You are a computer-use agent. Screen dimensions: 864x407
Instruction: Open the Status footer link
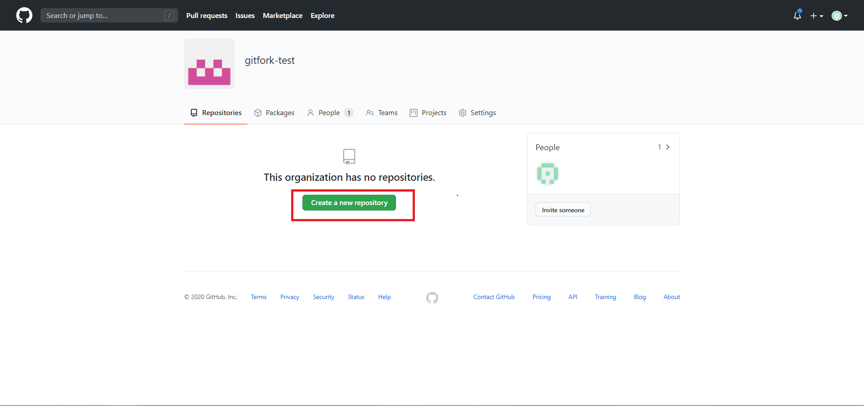(356, 297)
